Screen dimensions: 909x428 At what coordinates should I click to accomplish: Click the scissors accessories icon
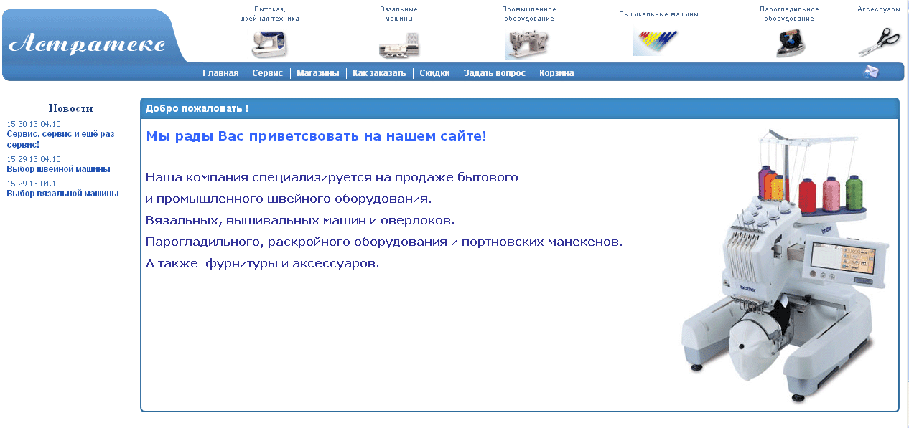879,42
